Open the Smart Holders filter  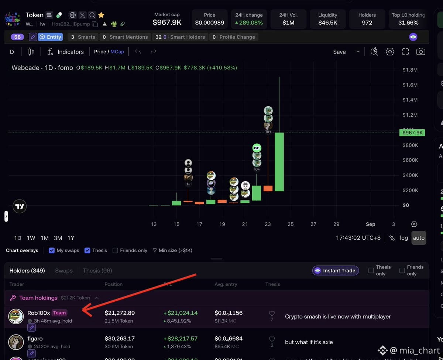click(x=180, y=37)
